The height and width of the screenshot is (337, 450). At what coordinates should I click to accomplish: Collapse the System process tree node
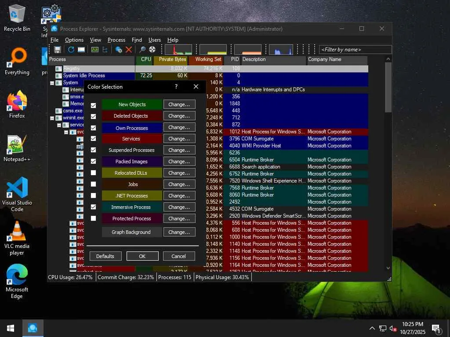52,83
